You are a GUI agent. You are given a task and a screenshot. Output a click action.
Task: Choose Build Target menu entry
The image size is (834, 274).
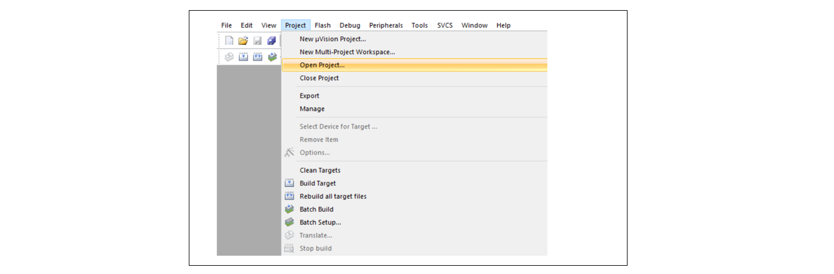pos(318,183)
